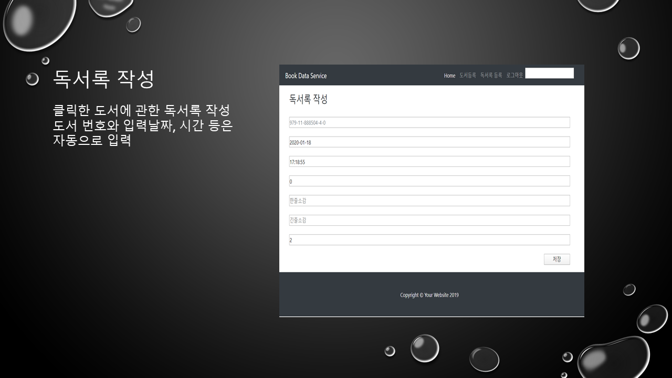Viewport: 672px width, 378px height.
Task: Click the 독서록 작성 heading inside the webpage
Action: coord(308,99)
